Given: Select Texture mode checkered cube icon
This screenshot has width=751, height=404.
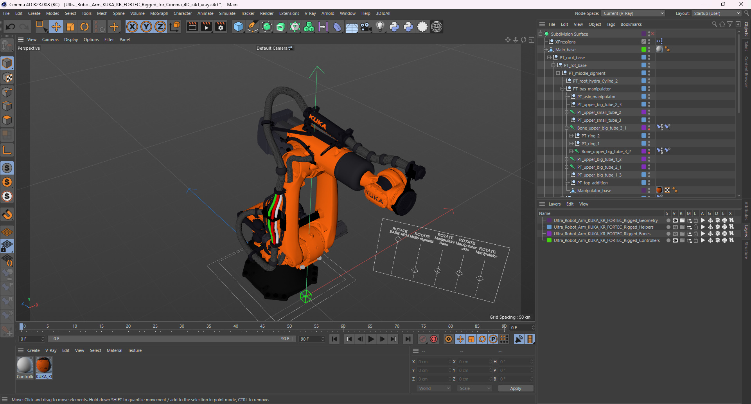Looking at the screenshot, I should click(7, 78).
